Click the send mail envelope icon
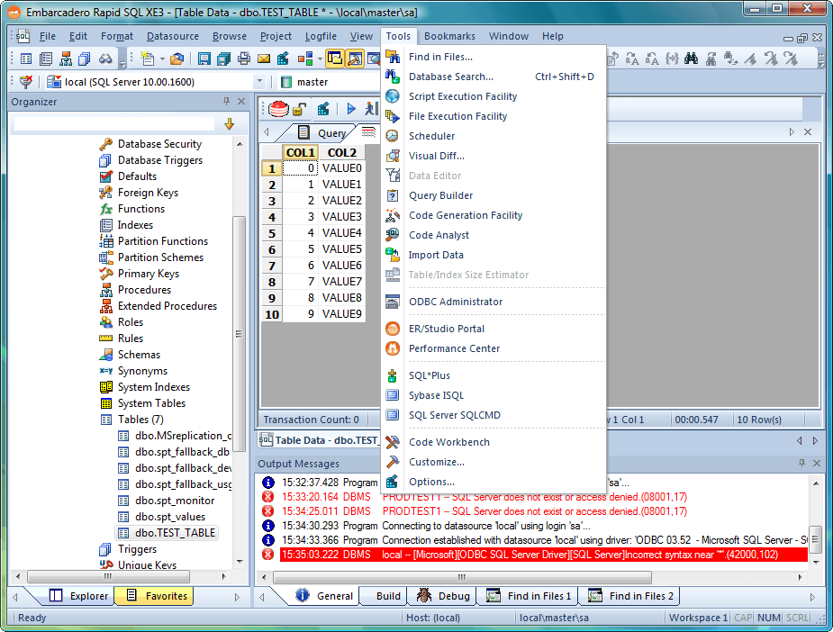Viewport: 833px width, 632px height. point(264,59)
